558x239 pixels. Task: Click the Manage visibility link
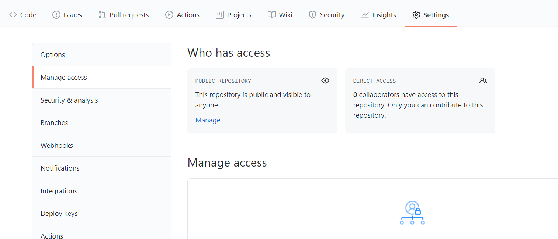tap(208, 120)
